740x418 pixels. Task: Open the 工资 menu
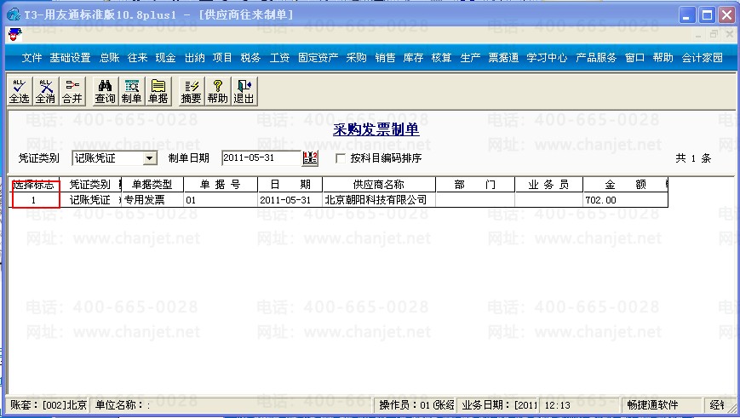point(279,58)
